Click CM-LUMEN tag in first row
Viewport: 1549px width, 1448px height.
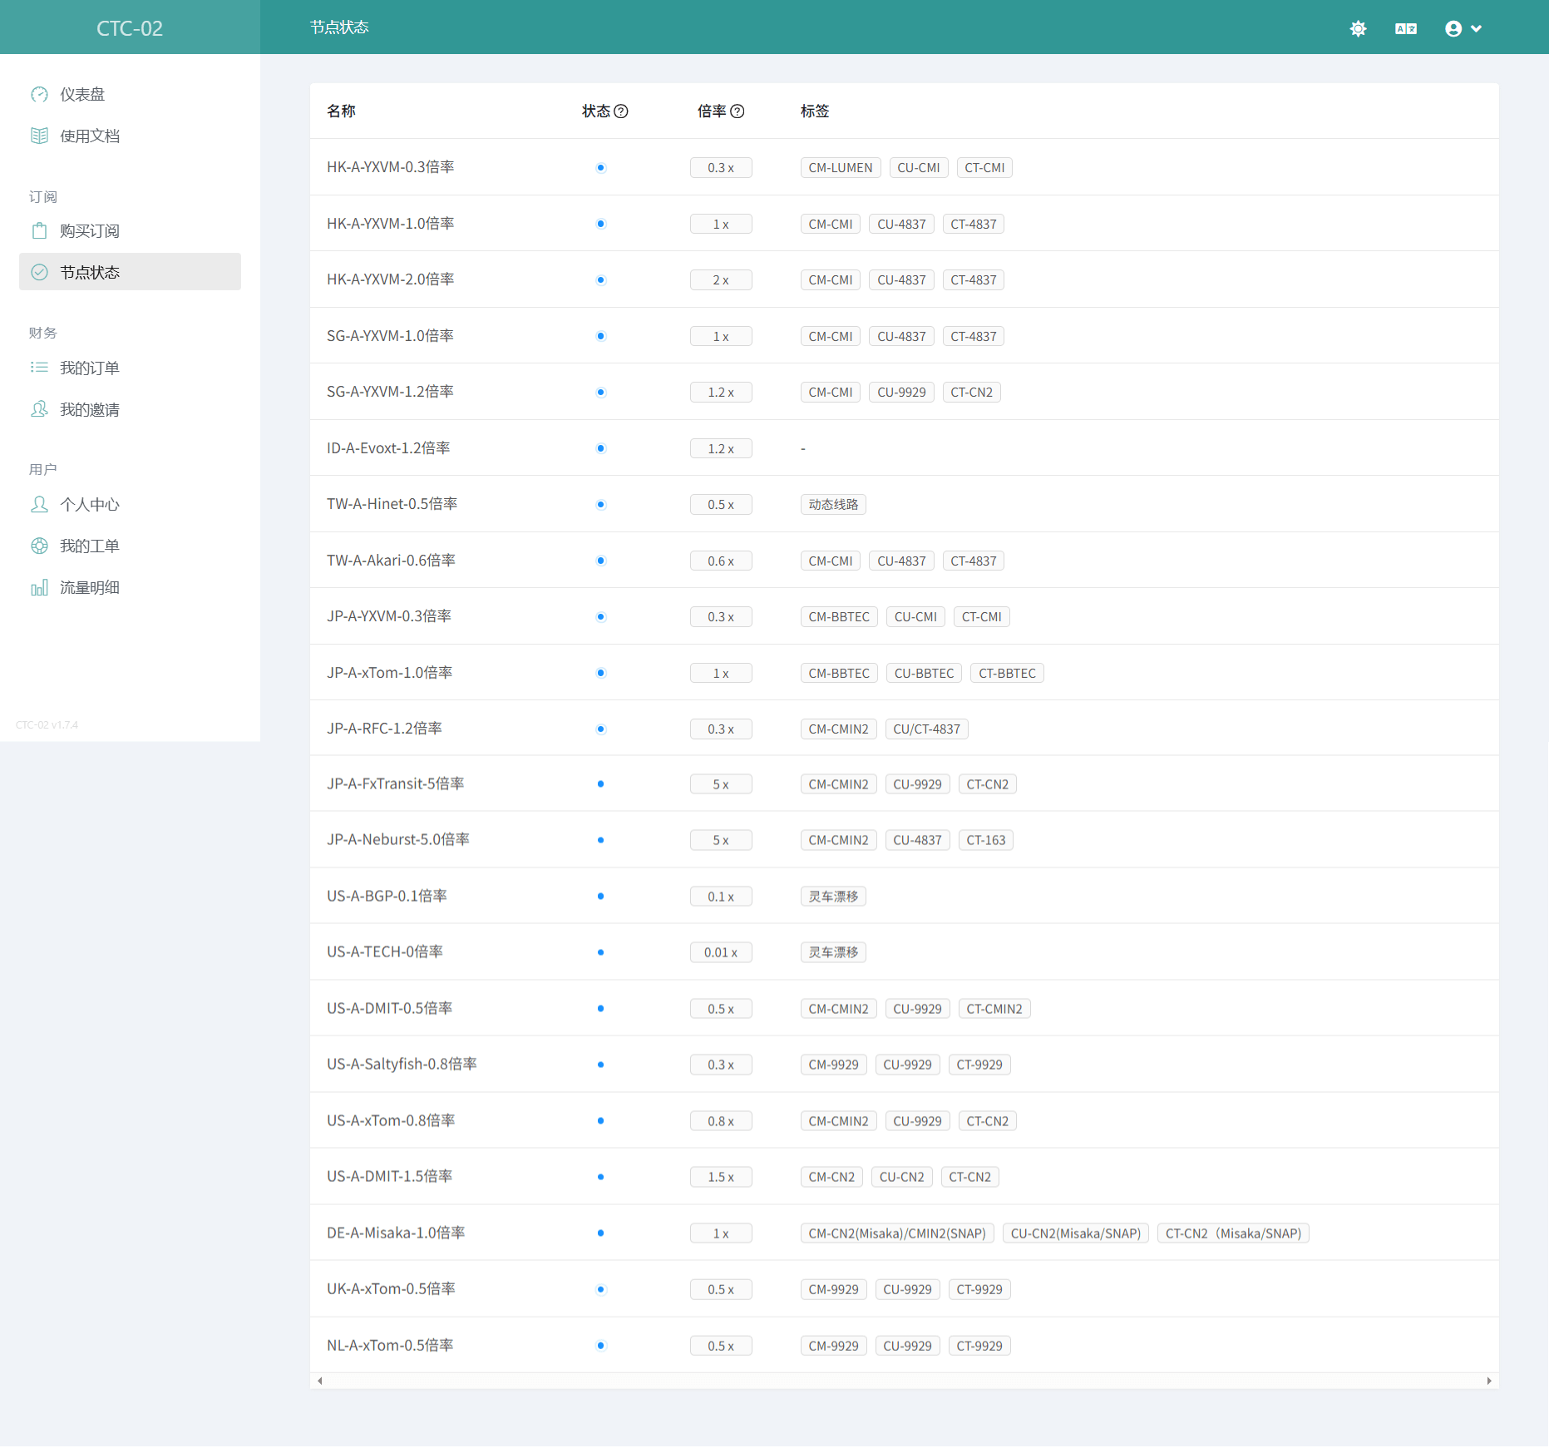coord(841,168)
